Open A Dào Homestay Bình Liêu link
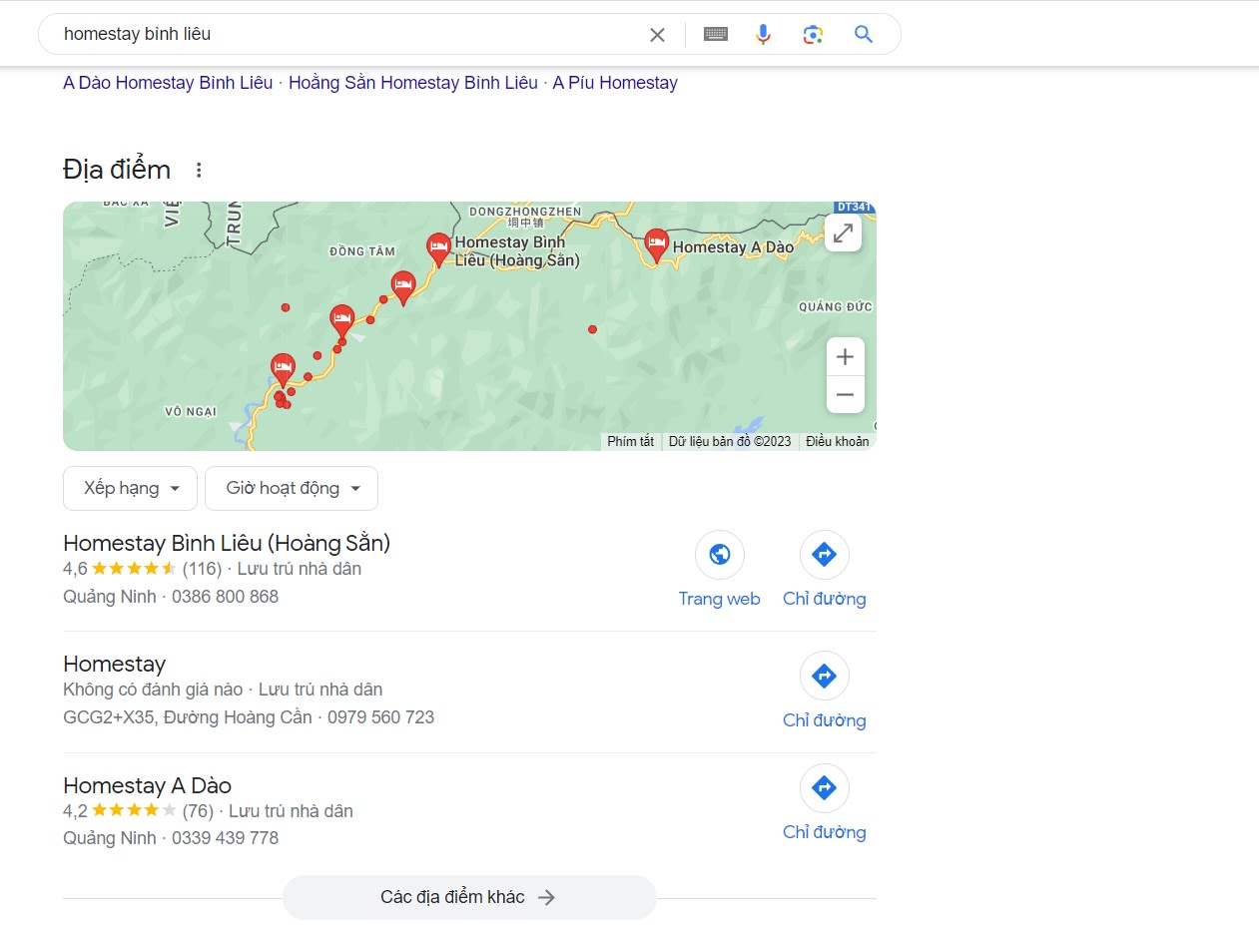Viewport: 1259px width, 925px height. [x=168, y=83]
